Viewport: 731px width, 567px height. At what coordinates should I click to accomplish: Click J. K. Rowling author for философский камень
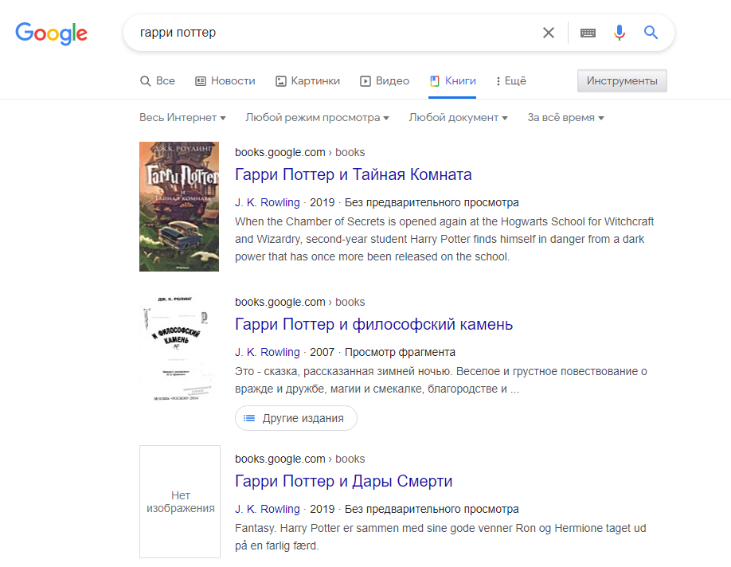(x=267, y=352)
